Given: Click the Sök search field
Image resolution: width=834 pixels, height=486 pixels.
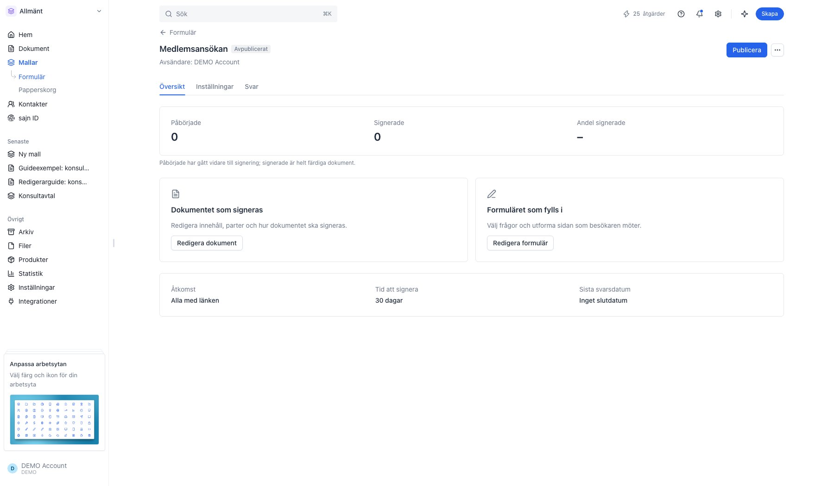Looking at the screenshot, I should point(248,14).
